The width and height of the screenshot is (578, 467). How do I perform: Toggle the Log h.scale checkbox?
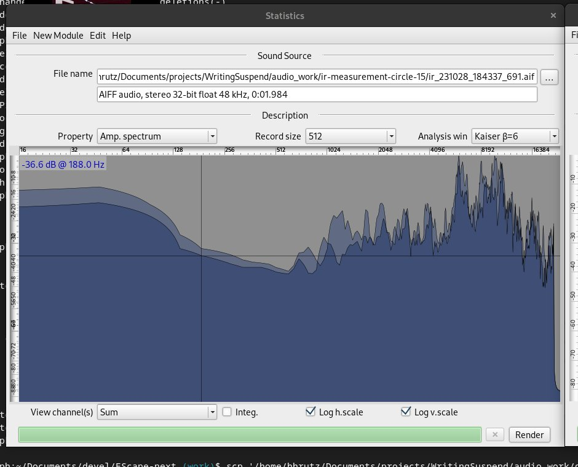coord(311,412)
